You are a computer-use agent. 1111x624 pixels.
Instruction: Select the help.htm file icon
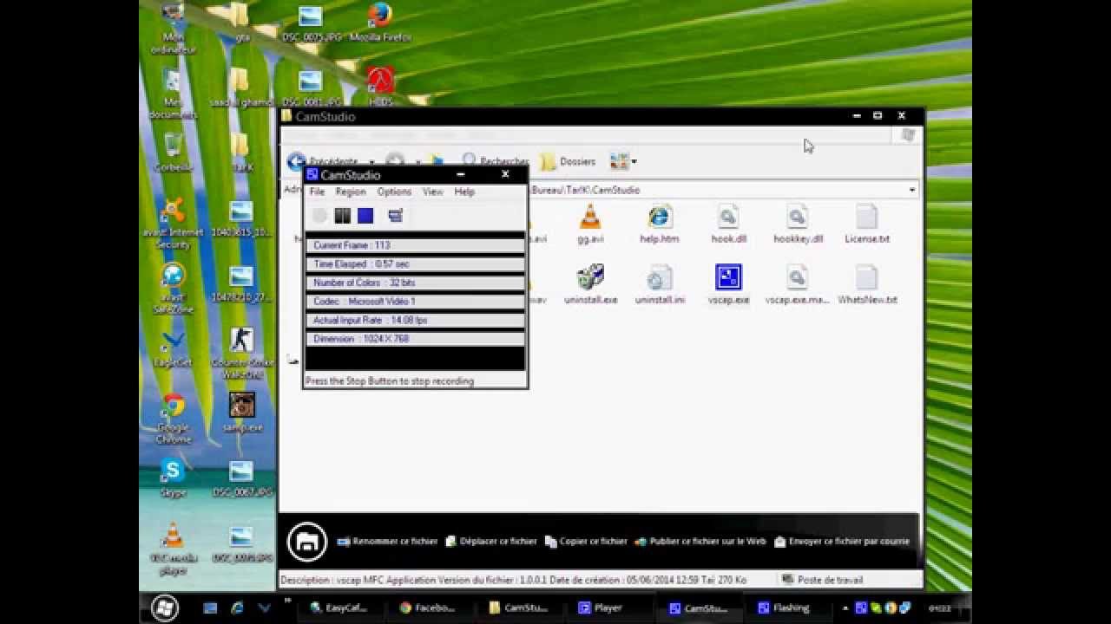click(660, 224)
